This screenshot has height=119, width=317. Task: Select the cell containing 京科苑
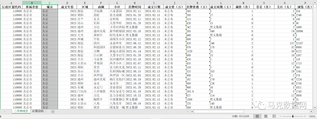117,19
